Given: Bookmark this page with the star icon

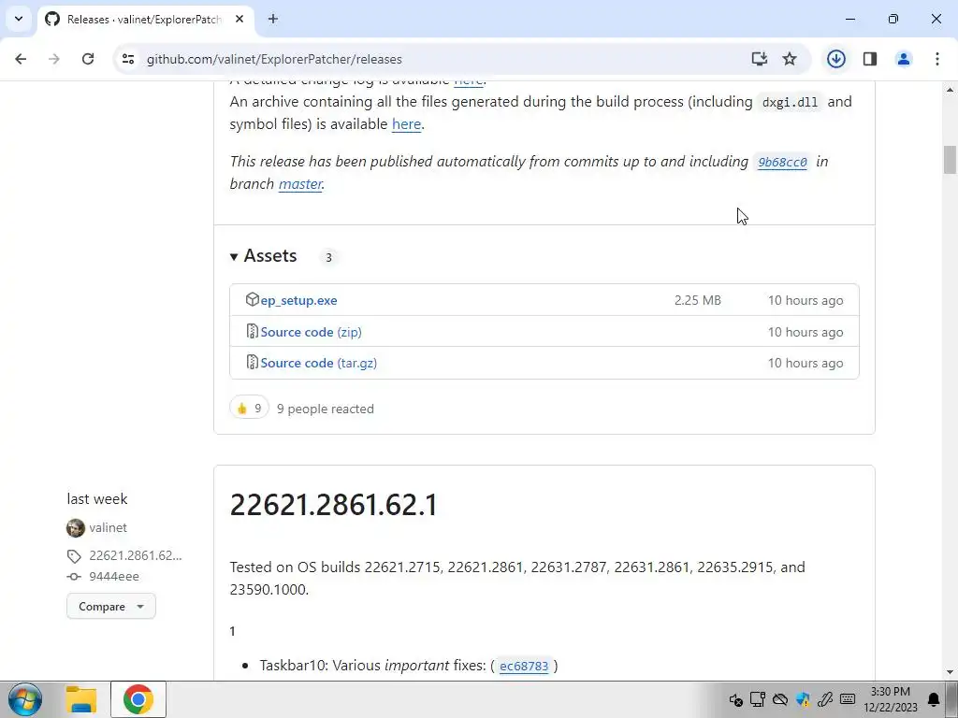Looking at the screenshot, I should [x=790, y=59].
